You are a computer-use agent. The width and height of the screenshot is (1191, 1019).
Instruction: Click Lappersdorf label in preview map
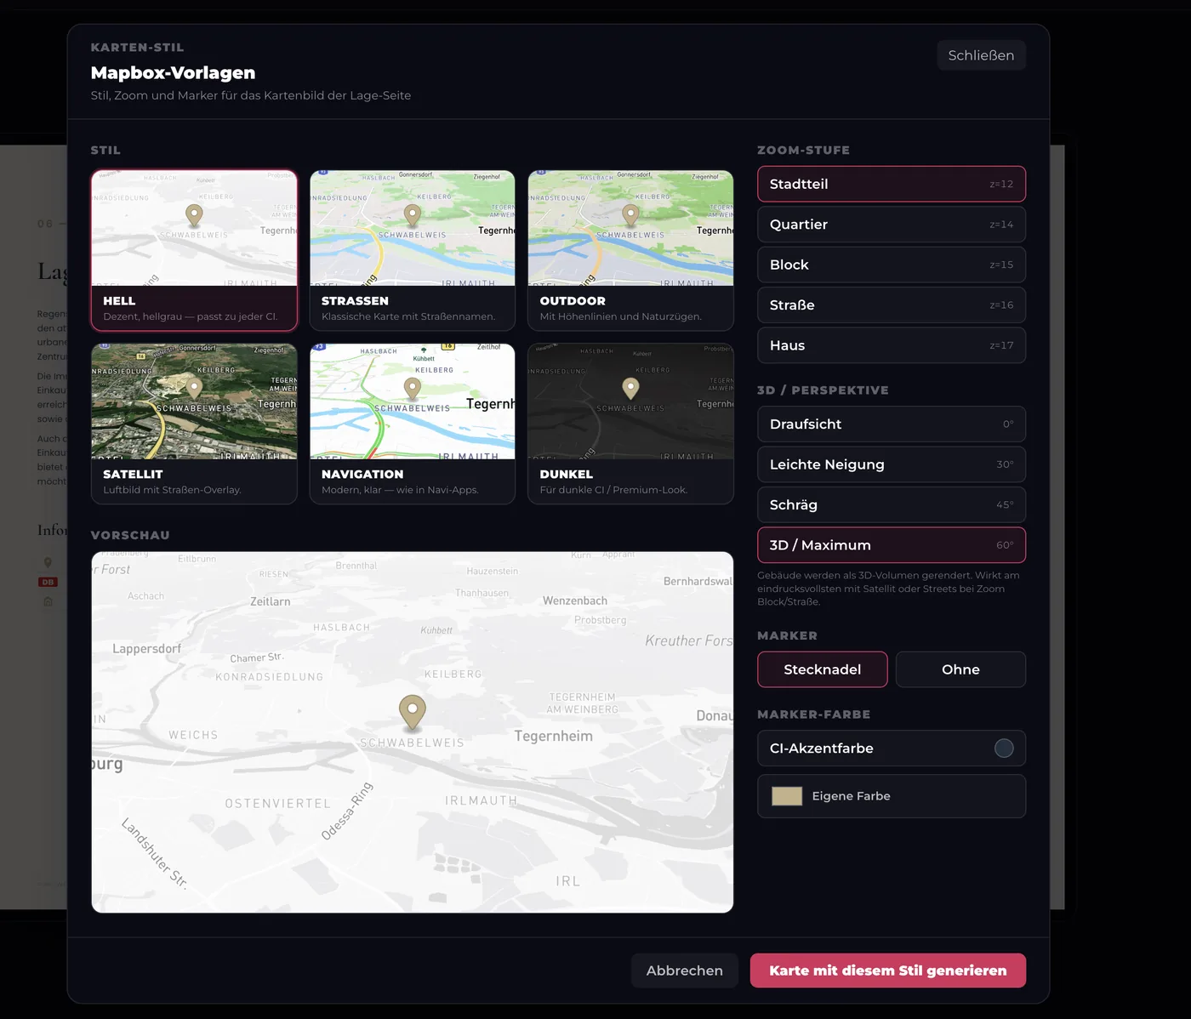(x=147, y=648)
